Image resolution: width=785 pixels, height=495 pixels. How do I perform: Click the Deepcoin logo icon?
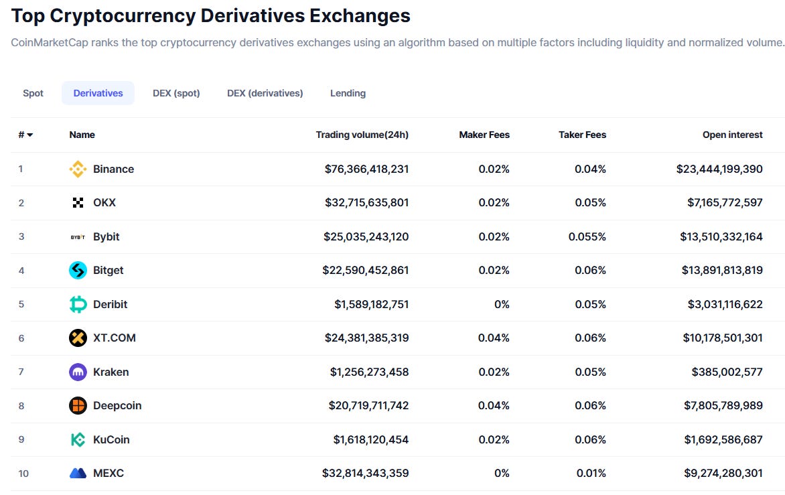pos(78,405)
